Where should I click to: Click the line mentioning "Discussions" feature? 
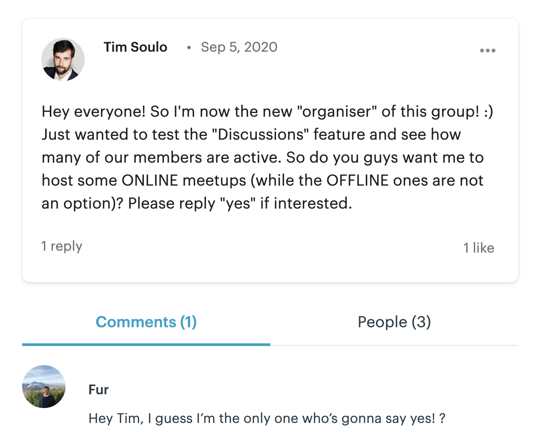click(251, 134)
